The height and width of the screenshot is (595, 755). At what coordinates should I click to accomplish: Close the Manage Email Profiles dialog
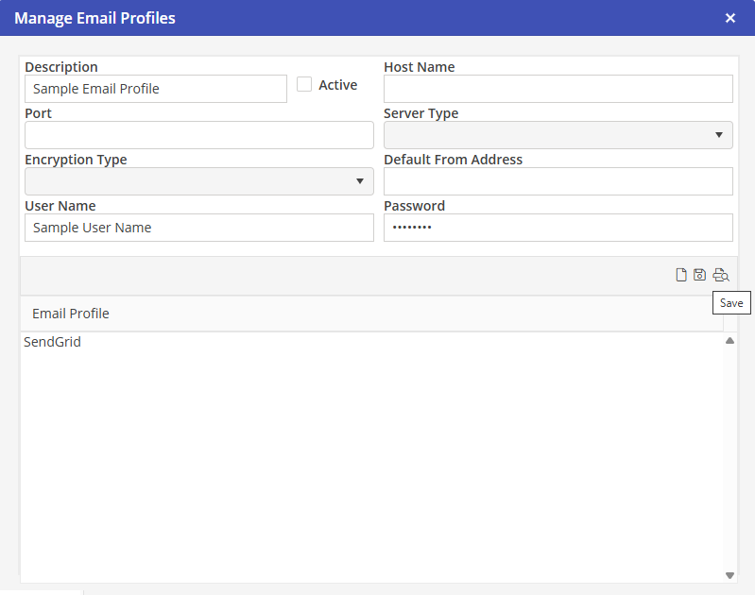tap(729, 18)
